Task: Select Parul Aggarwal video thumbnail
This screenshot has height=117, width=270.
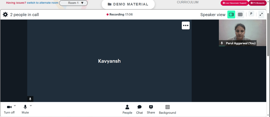Action: click(242, 33)
